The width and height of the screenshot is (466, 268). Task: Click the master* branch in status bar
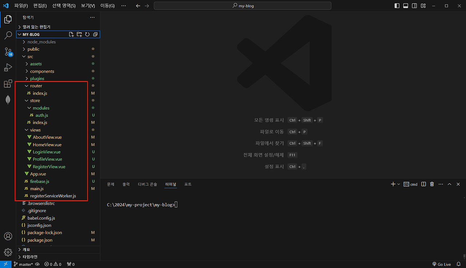point(24,264)
